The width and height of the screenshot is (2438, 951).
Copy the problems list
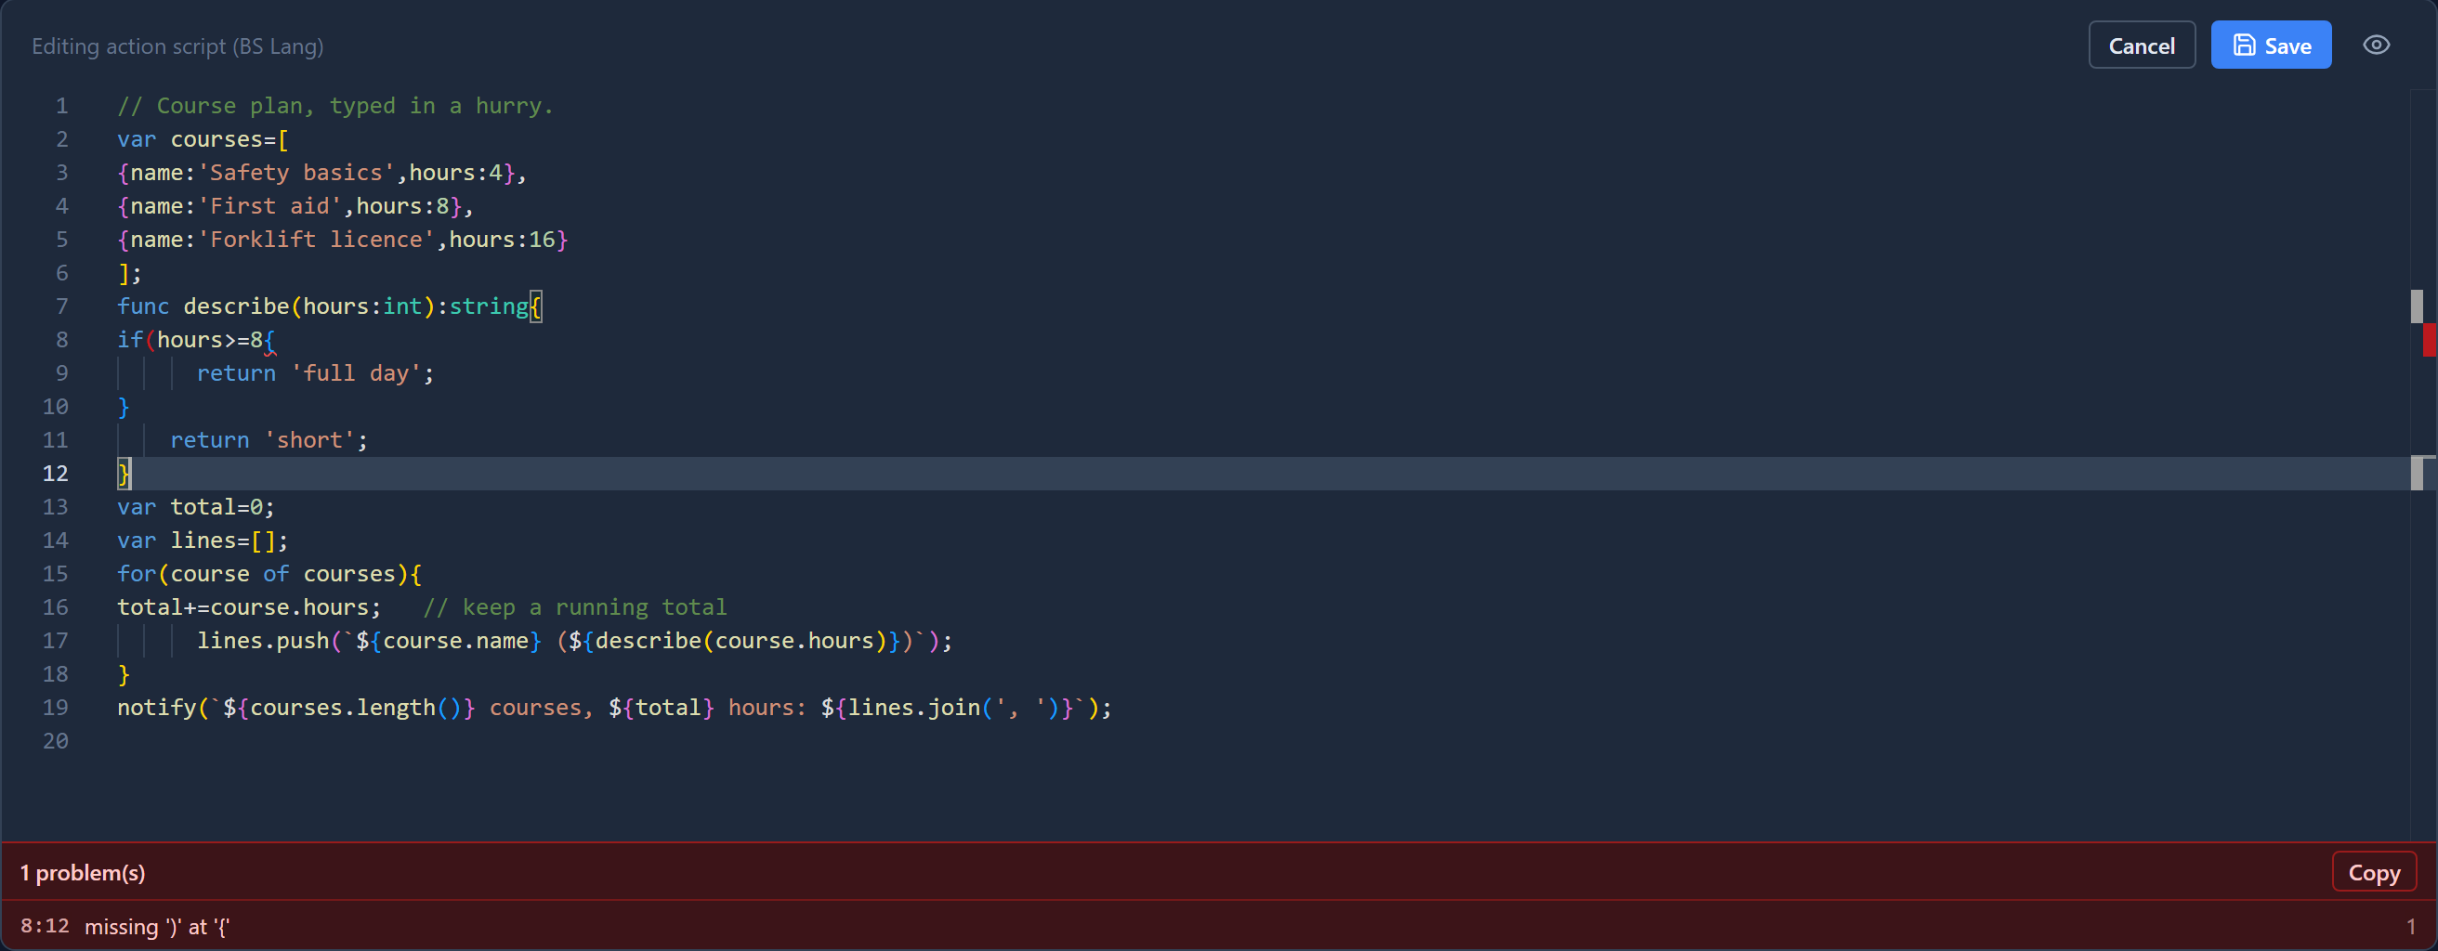pyautogui.click(x=2374, y=872)
